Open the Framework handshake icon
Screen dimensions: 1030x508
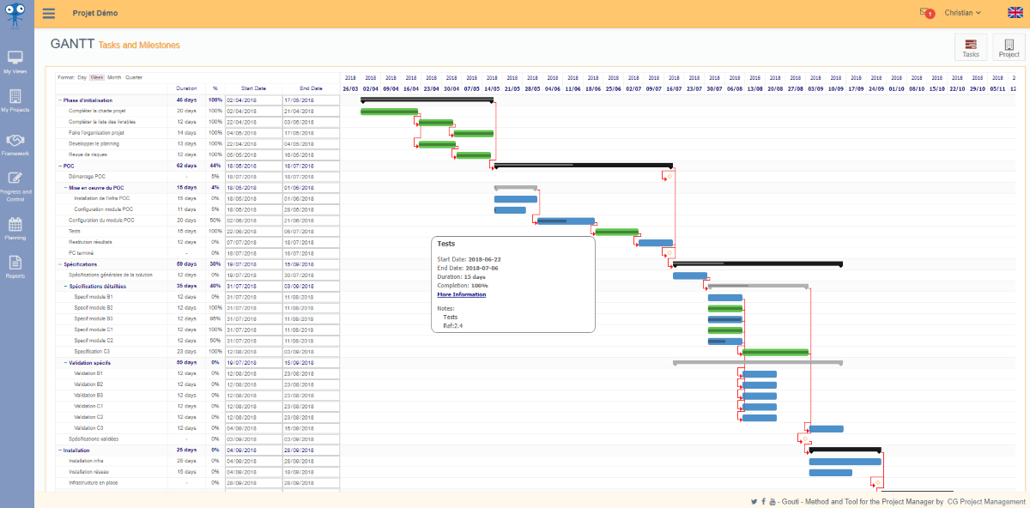pos(15,143)
